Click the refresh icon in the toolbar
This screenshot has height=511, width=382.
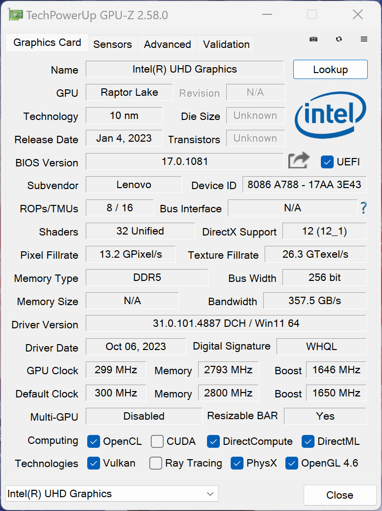[x=339, y=39]
